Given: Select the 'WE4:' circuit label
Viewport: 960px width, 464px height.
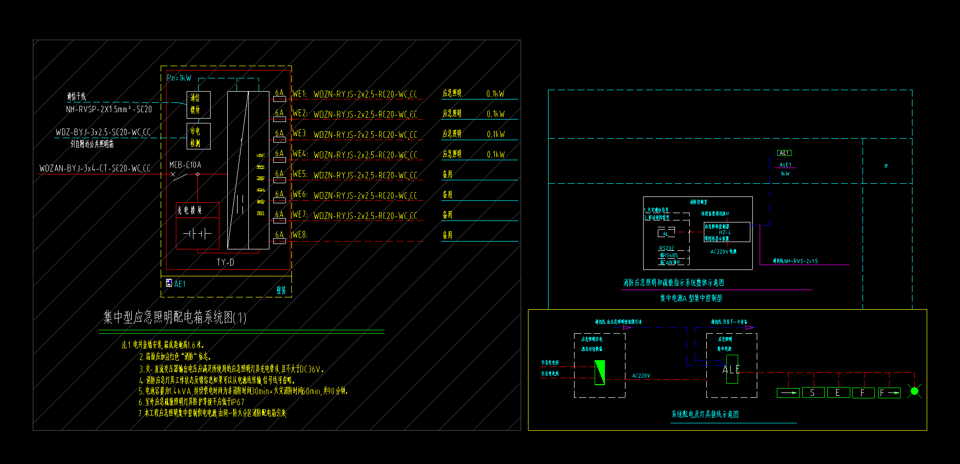Looking at the screenshot, I should click(x=300, y=154).
